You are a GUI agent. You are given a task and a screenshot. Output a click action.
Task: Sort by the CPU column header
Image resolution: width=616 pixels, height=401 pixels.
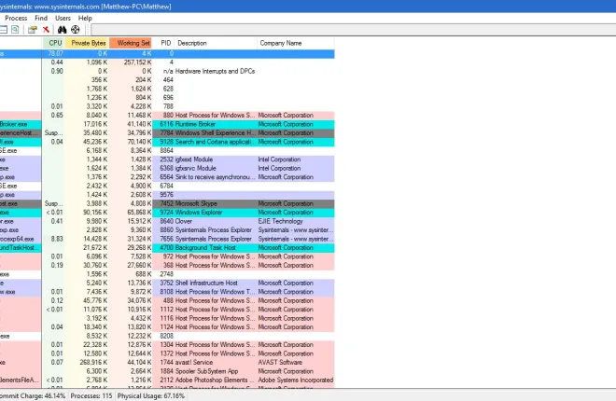pyautogui.click(x=54, y=43)
